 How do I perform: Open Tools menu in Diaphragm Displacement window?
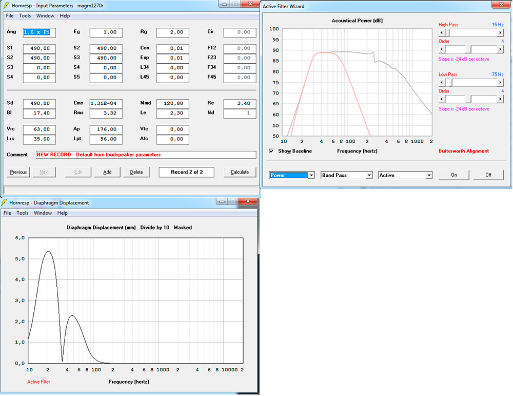23,213
